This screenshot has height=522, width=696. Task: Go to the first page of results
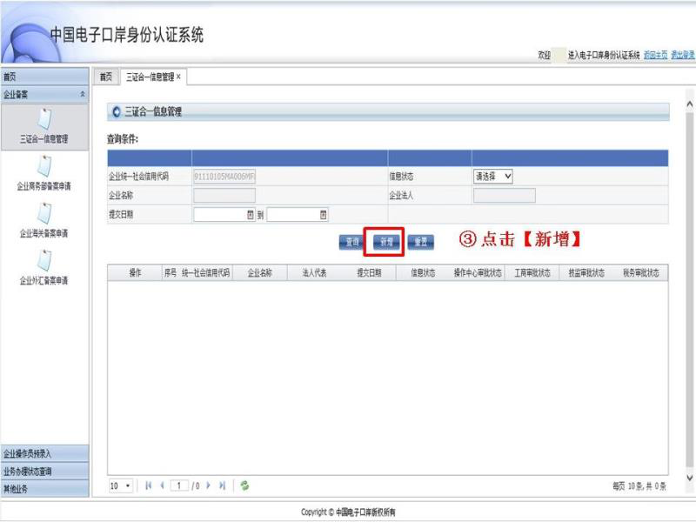148,485
